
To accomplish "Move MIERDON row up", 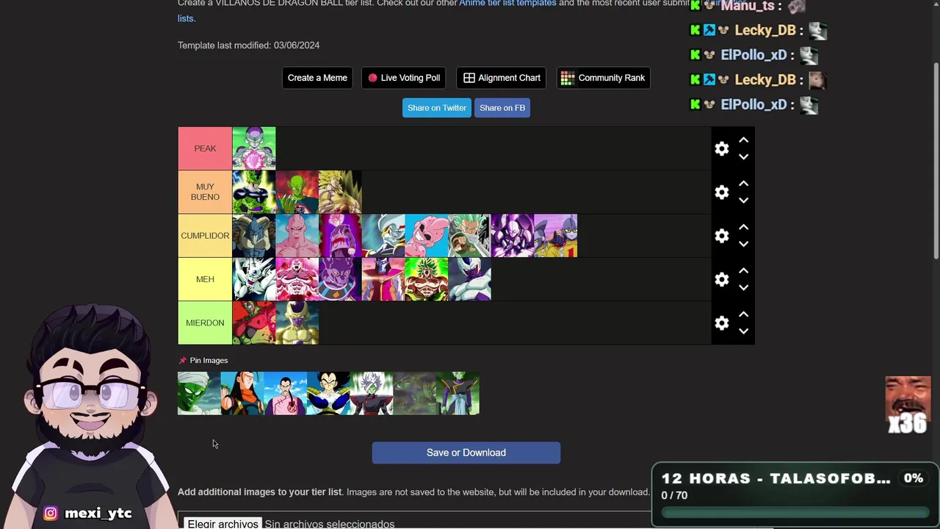I will pyautogui.click(x=743, y=314).
